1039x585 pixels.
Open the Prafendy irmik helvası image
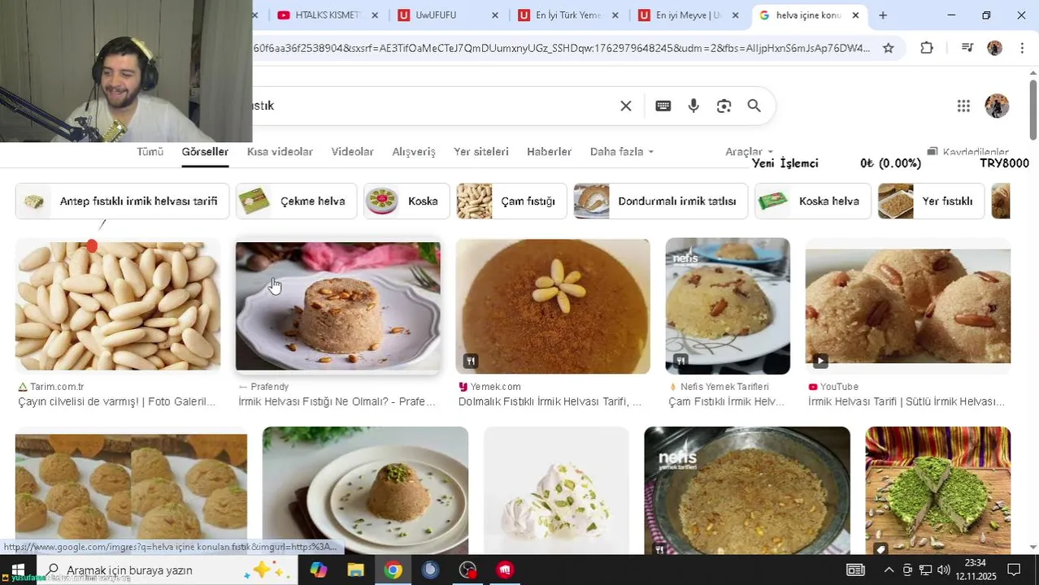[338, 306]
